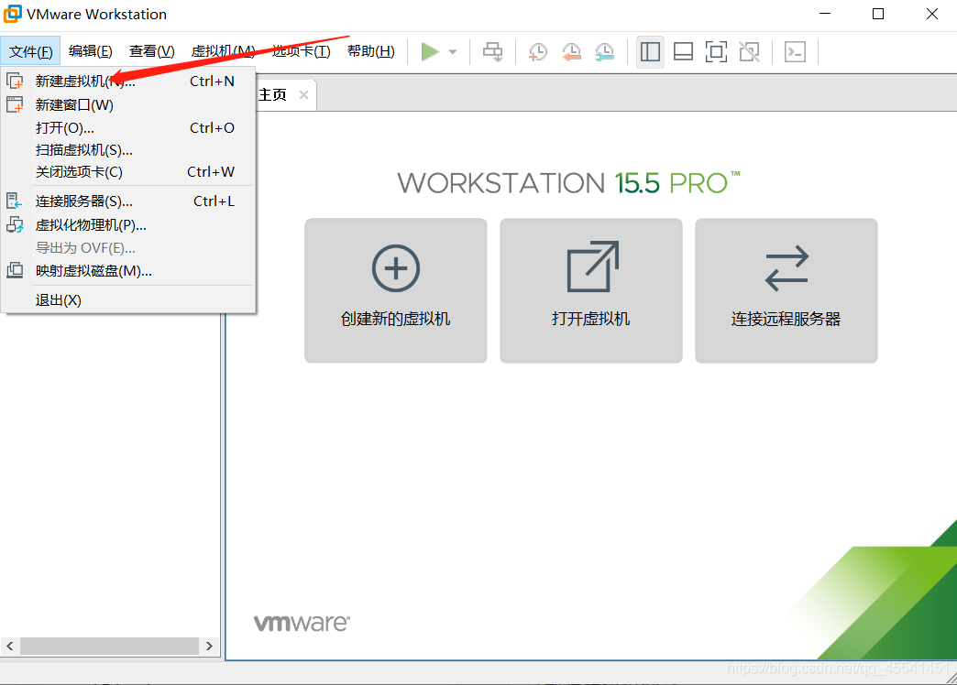This screenshot has width=957, height=685.
Task: Click the full screen mode icon
Action: coord(716,52)
